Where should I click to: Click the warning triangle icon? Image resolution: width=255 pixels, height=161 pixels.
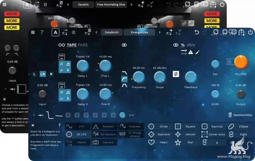(190, 52)
